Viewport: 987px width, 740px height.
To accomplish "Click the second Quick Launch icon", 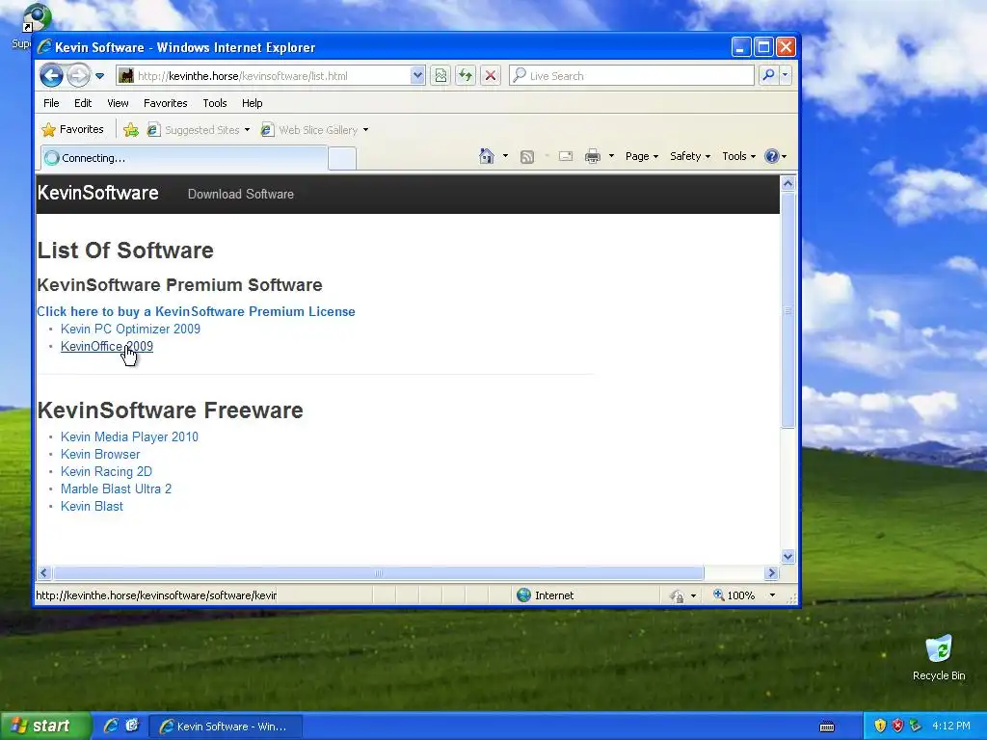I will point(132,726).
